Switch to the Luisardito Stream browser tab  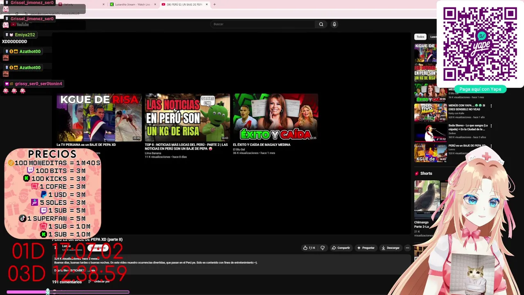(x=132, y=5)
